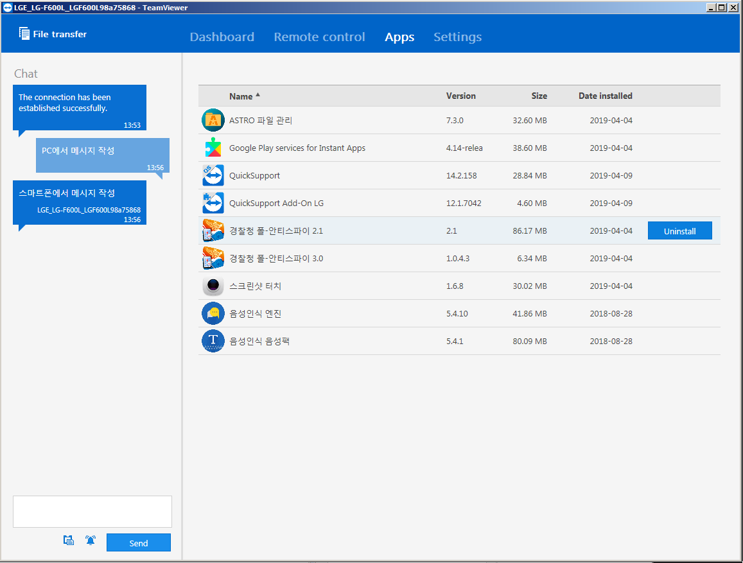Click the 음성인식 음성팩 app icon

[x=213, y=341]
